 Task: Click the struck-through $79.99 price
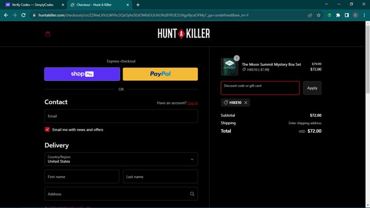[x=316, y=64]
